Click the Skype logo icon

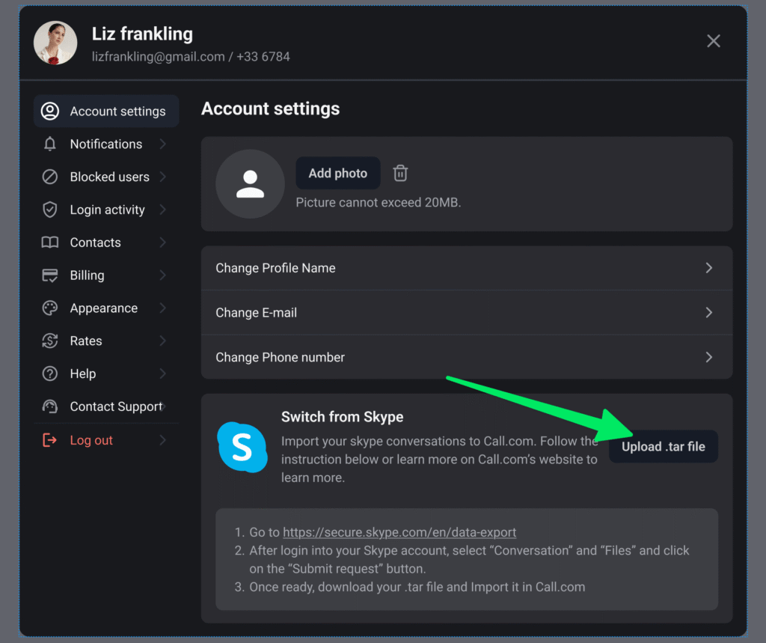pos(242,447)
